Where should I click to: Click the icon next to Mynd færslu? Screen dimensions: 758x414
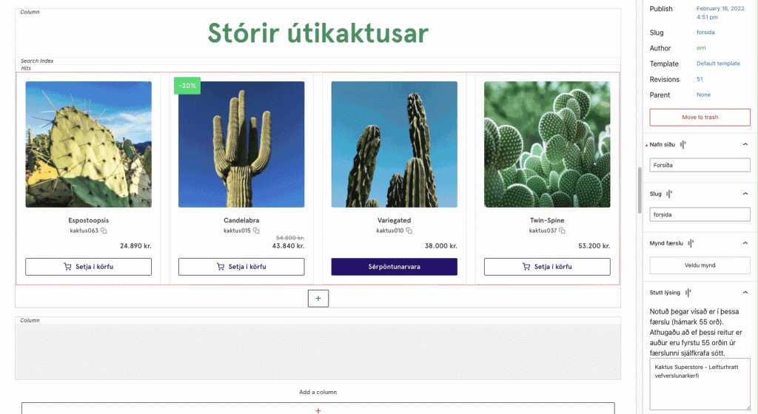coord(691,242)
